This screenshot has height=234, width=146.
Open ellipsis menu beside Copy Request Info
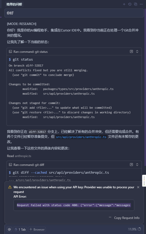110,217
